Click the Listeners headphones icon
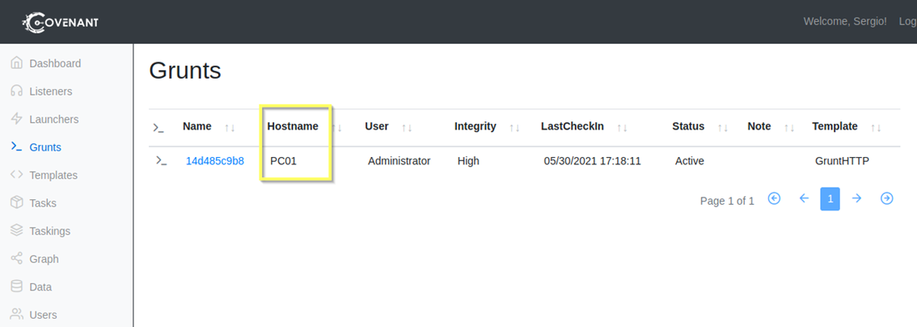This screenshot has height=327, width=917. 16,91
